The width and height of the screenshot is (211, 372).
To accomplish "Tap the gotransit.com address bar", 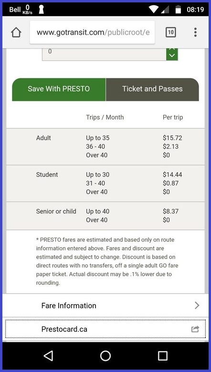I will pos(92,32).
